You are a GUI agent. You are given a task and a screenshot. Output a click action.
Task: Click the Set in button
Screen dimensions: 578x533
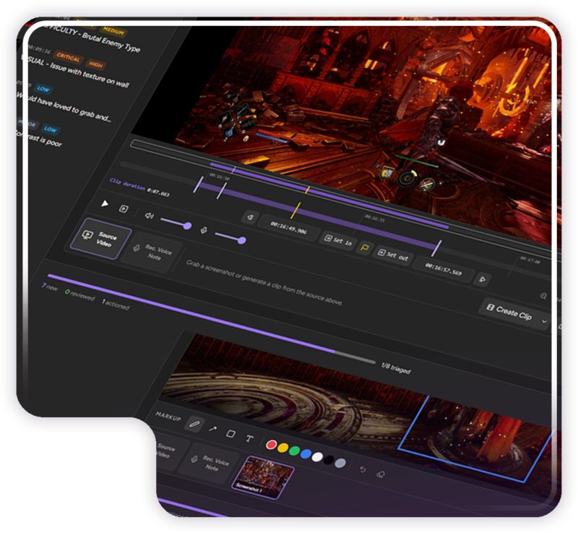click(337, 241)
